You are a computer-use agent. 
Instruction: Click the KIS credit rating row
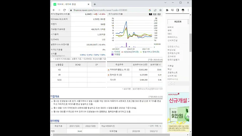tap(78, 70)
